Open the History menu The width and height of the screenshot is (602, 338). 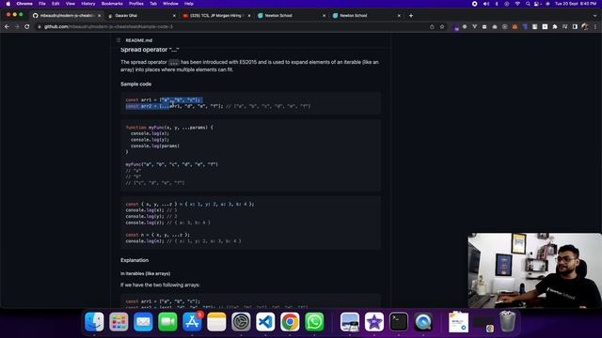87,4
